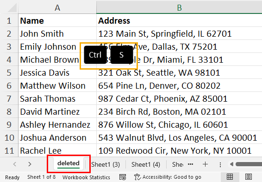Viewport: 262px width, 182px height.
Task: Click the Sheet 1 of 8 indicator
Action: (42, 177)
